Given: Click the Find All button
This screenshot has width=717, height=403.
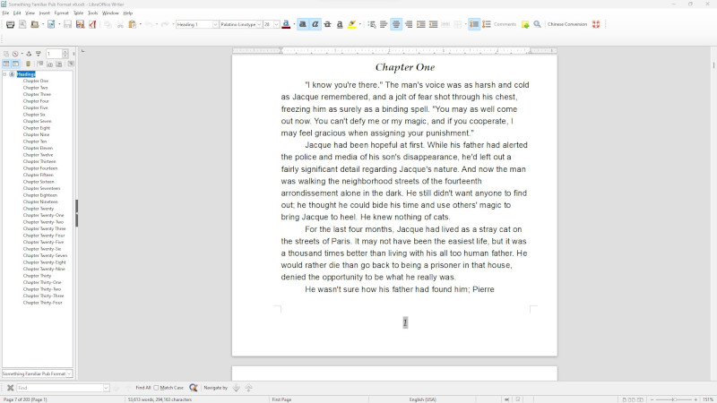Looking at the screenshot, I should pos(143,388).
